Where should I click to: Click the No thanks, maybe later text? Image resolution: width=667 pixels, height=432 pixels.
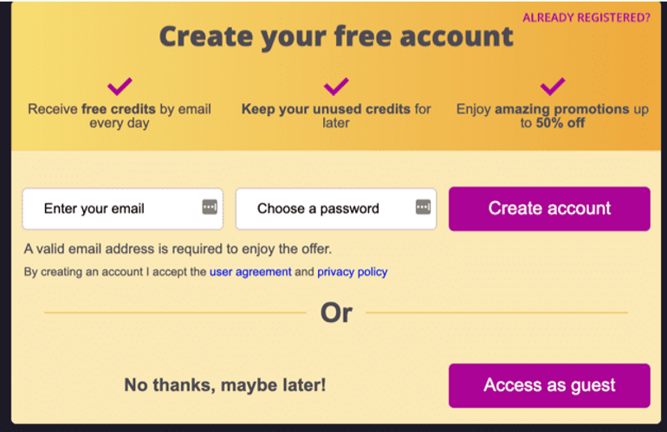pos(225,385)
